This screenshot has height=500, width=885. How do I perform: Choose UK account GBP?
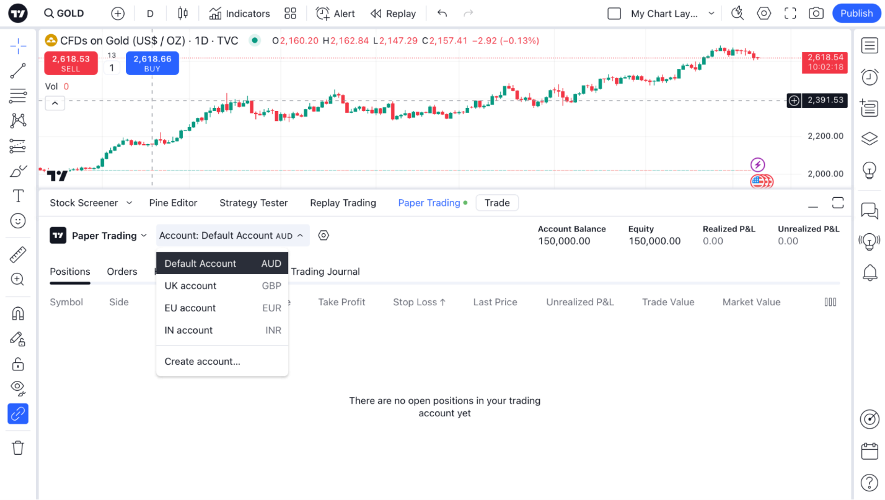tap(222, 285)
